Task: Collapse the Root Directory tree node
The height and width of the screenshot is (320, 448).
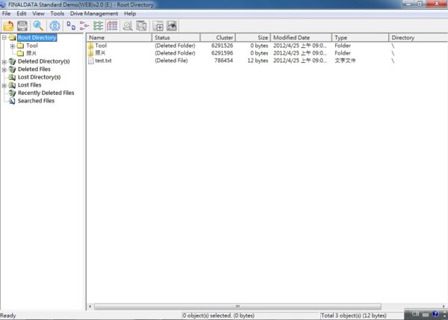Action: [4, 37]
